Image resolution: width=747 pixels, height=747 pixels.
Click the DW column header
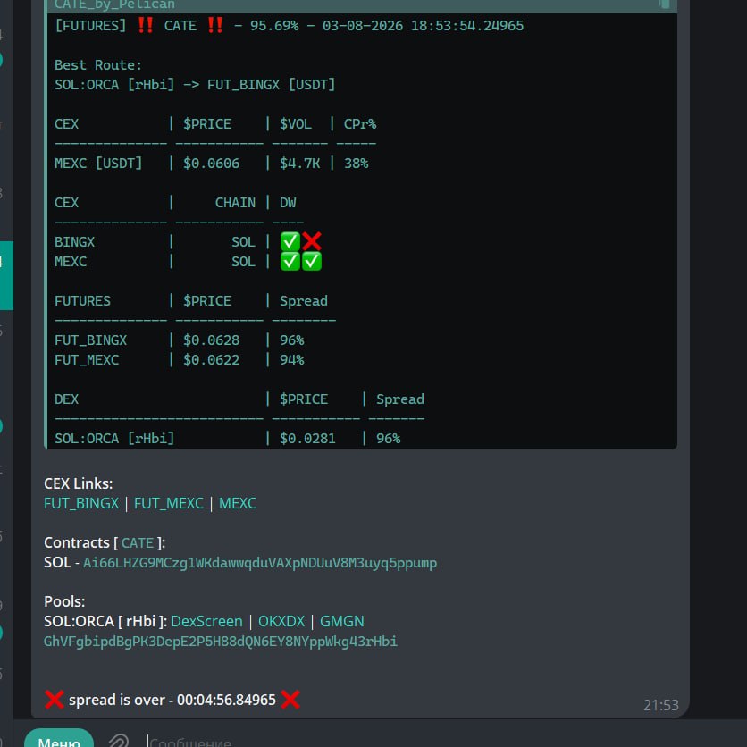287,203
